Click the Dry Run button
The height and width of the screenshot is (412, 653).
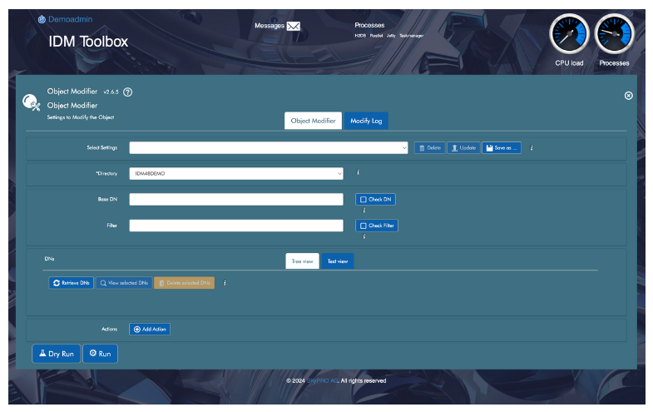point(56,354)
